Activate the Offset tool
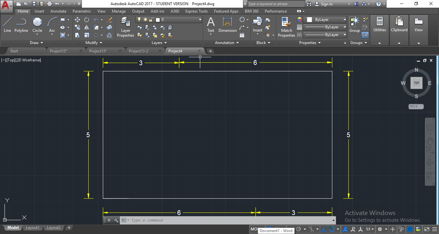This screenshot has height=234, width=439. click(109, 35)
